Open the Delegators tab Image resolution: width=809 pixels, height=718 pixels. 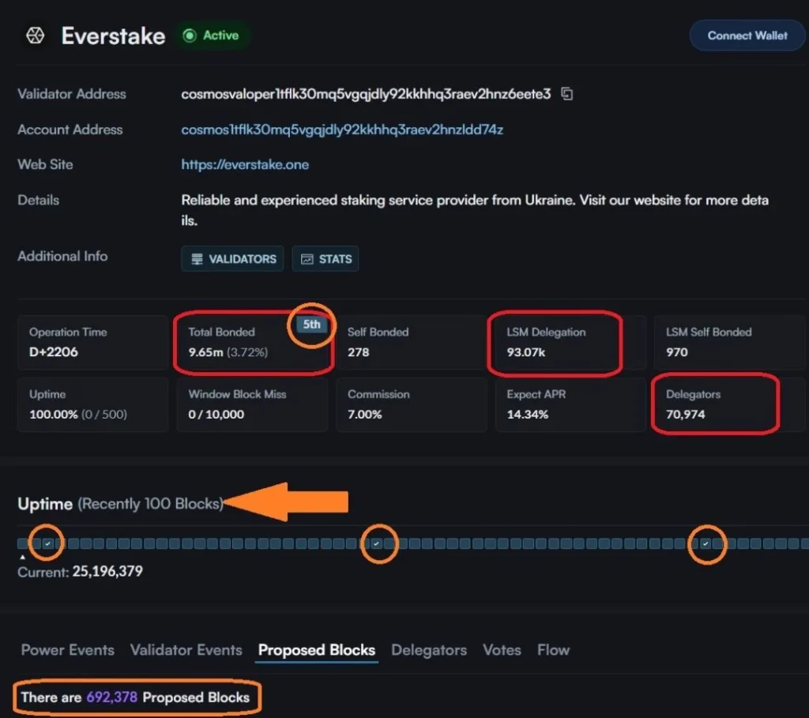pyautogui.click(x=429, y=650)
